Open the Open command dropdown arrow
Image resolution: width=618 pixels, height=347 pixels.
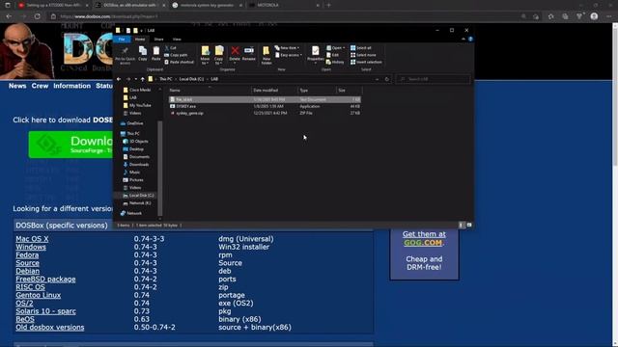[x=344, y=48]
